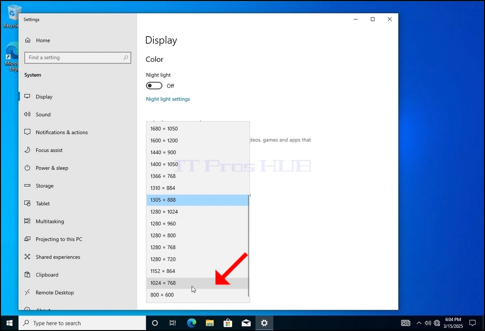Select the Focus assist moon icon

[27, 150]
